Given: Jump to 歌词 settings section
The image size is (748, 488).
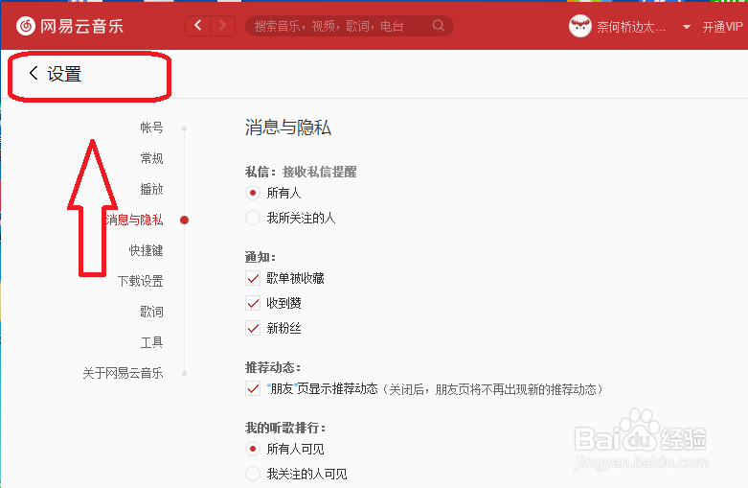Looking at the screenshot, I should (x=151, y=312).
